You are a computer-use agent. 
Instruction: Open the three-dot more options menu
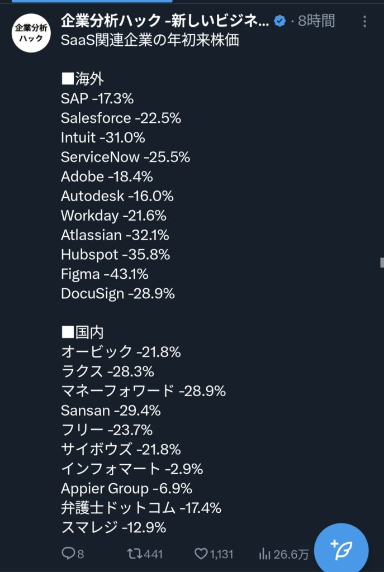point(364,22)
